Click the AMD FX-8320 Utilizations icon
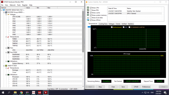Viewport: 169px width, 95px height. click(8, 75)
